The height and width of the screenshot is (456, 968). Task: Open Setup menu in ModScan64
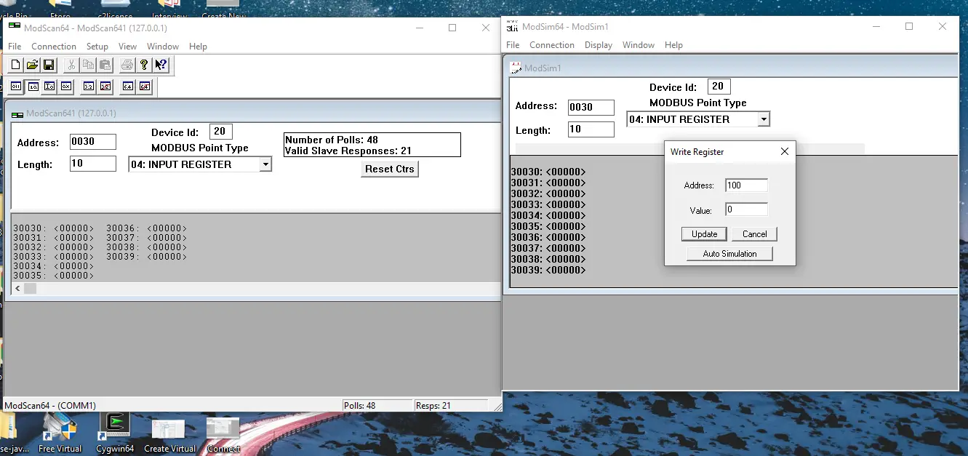[x=97, y=47]
